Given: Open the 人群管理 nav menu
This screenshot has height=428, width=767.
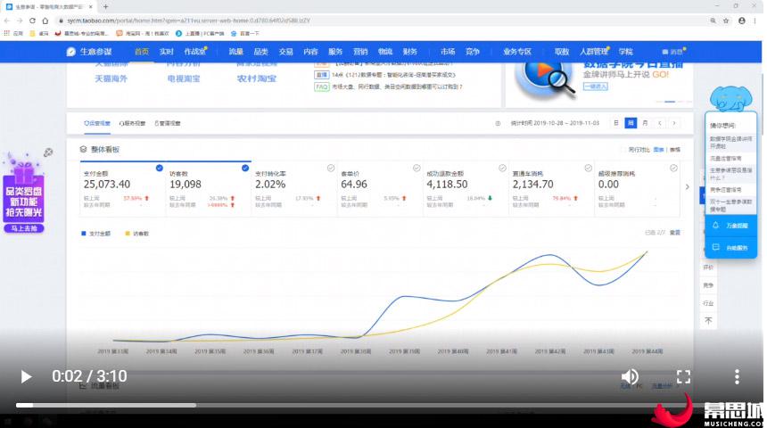Looking at the screenshot, I should (x=594, y=52).
